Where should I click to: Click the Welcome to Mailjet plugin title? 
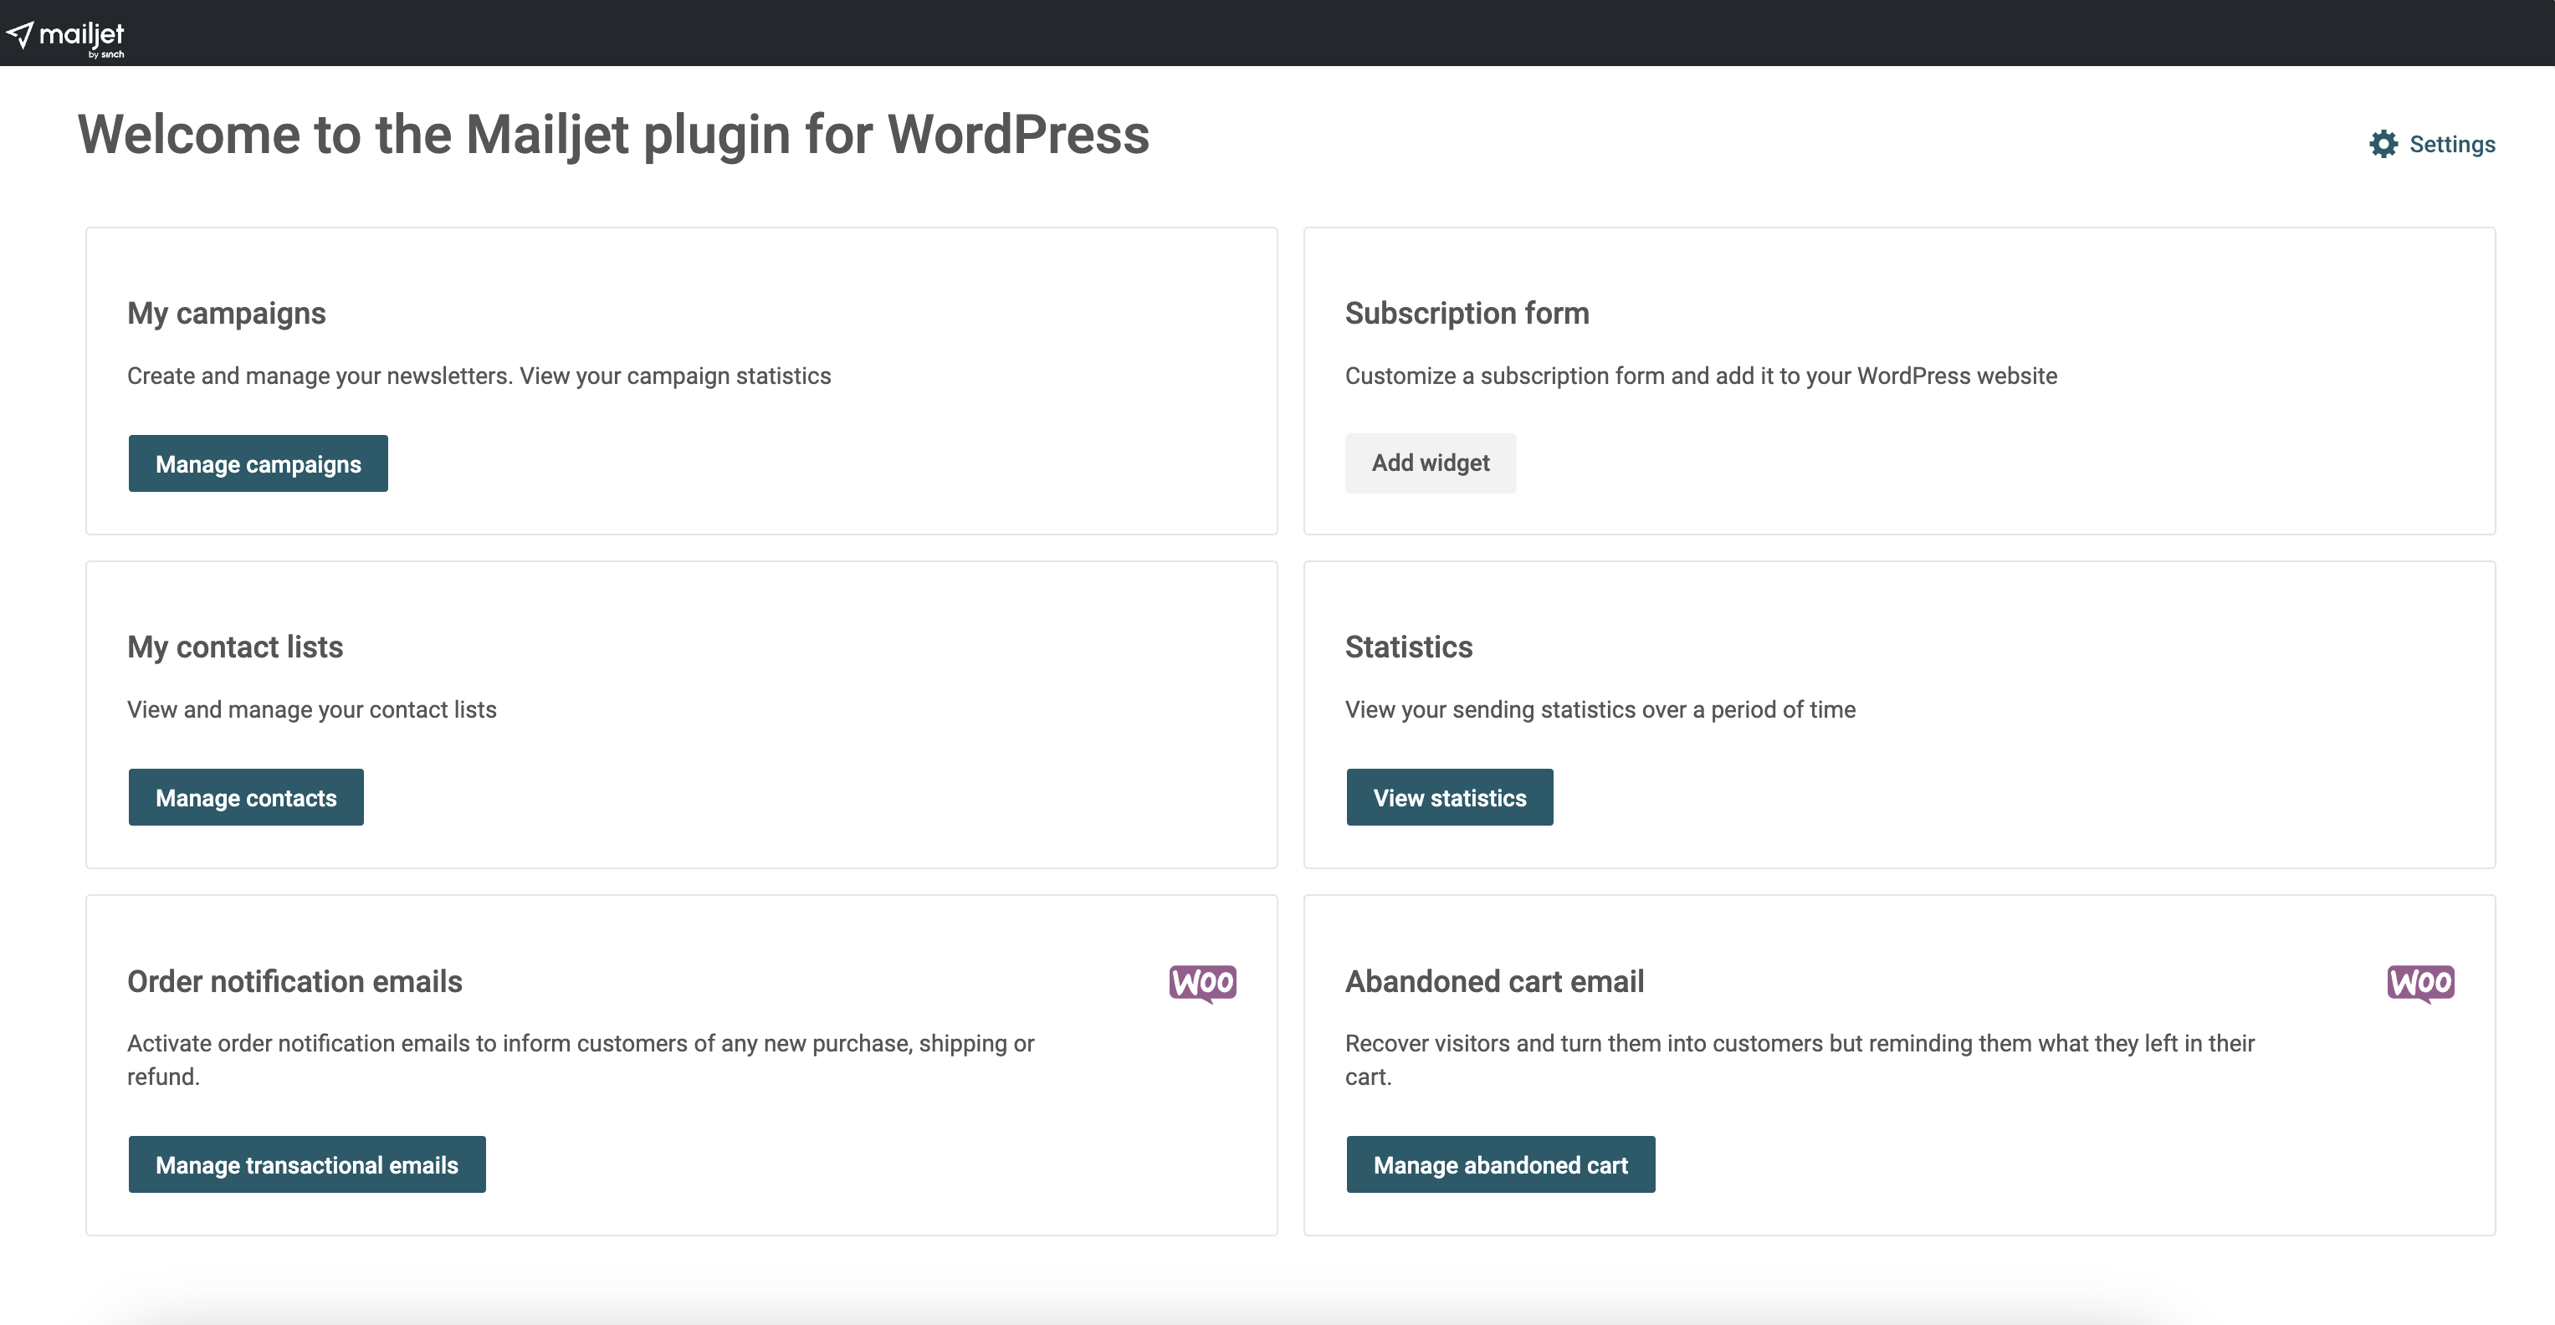613,135
